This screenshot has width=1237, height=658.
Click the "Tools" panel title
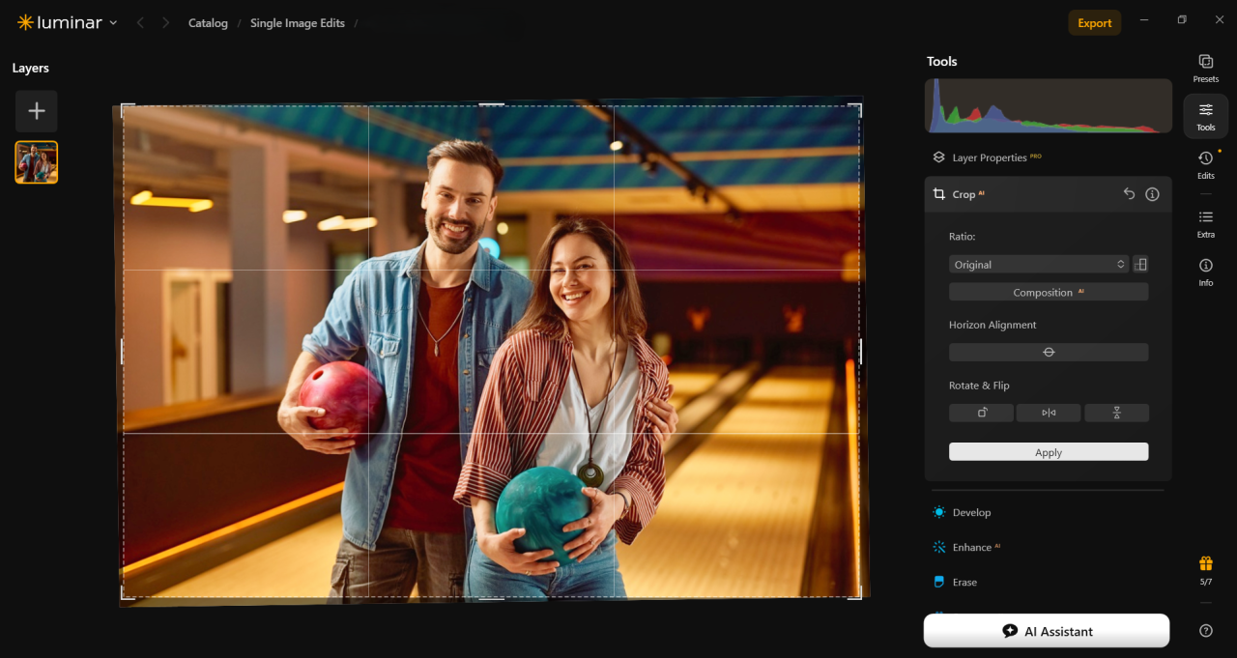click(941, 61)
